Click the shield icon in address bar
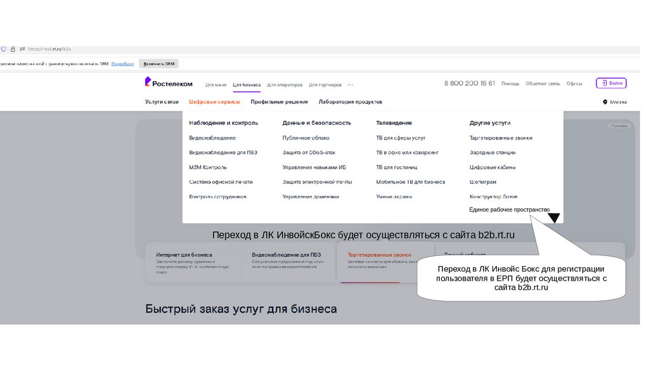Screen dimensions: 649x365 point(4,49)
